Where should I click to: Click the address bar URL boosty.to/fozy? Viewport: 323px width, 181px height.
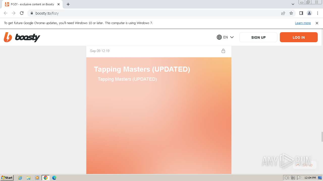click(47, 13)
